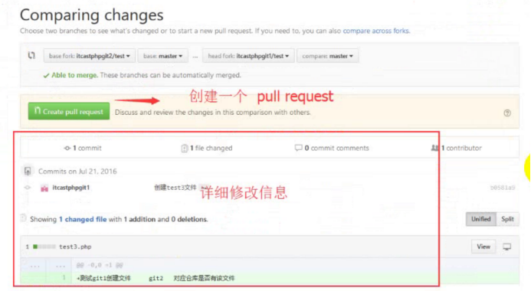The height and width of the screenshot is (291, 531).
Task: Open the itcastphpgit1 author profile link
Action: coord(71,188)
